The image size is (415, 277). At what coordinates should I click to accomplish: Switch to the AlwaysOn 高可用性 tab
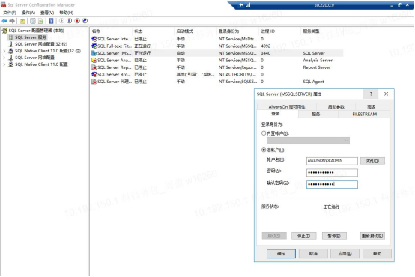pos(287,106)
